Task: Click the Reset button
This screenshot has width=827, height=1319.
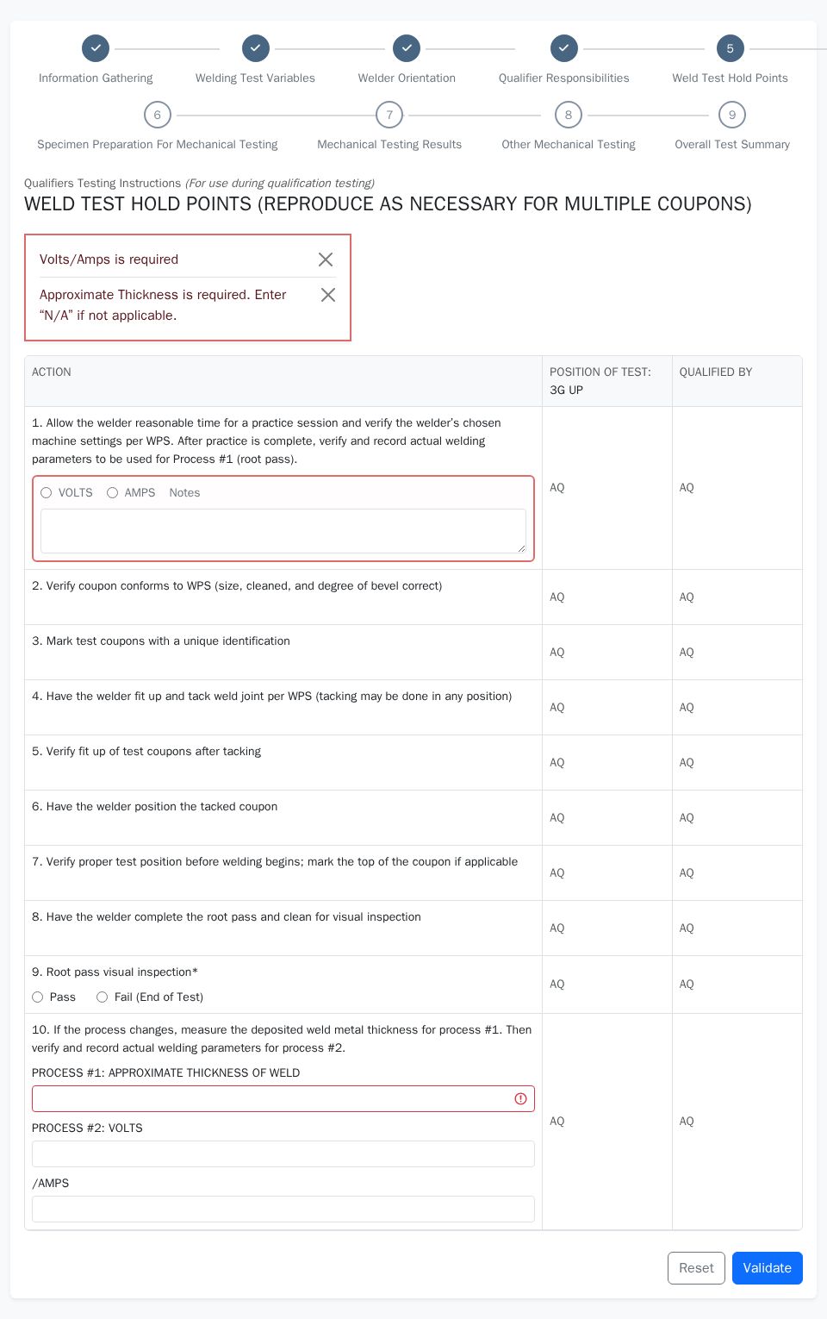Action: [x=696, y=1268]
